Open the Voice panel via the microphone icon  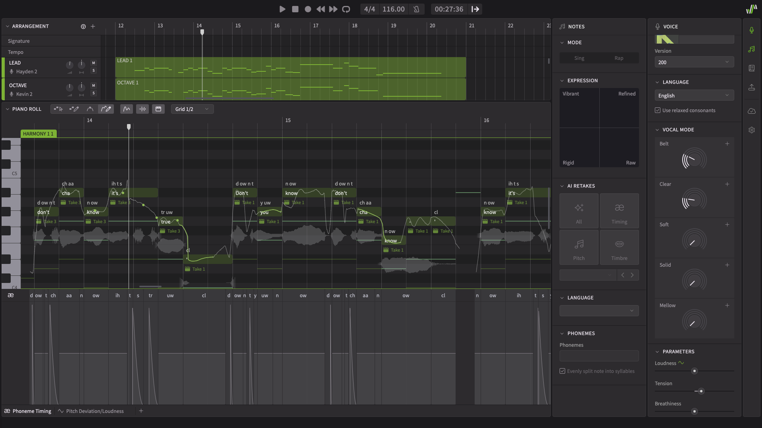point(751,29)
